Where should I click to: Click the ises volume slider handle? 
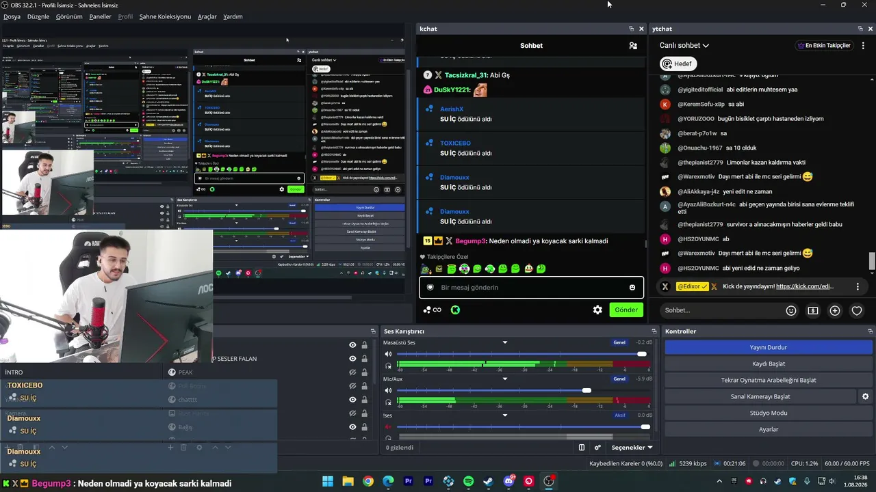[645, 427]
